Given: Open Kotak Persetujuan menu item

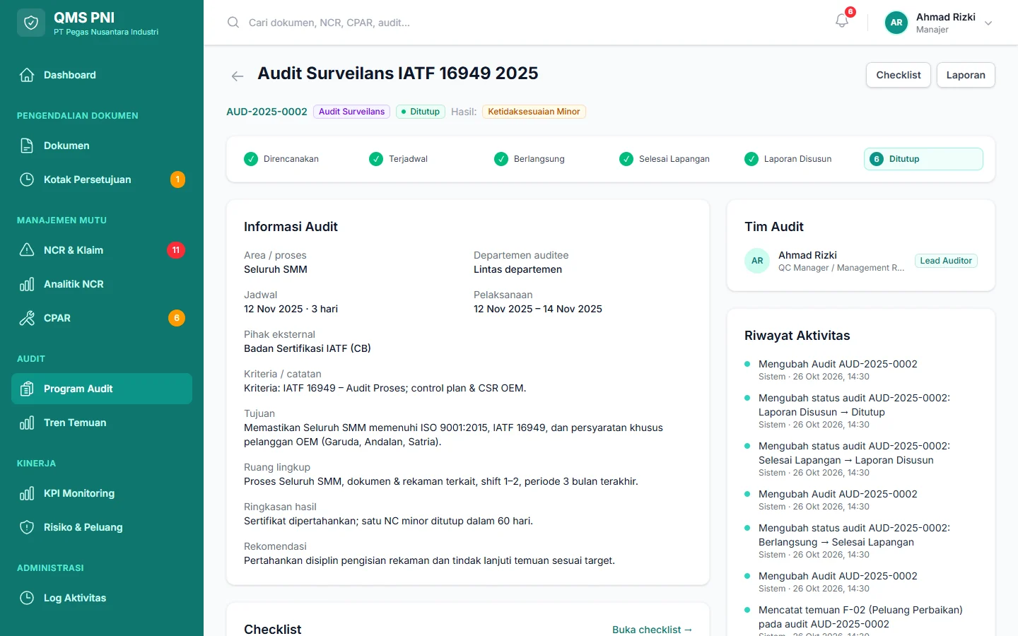Looking at the screenshot, I should coord(102,179).
